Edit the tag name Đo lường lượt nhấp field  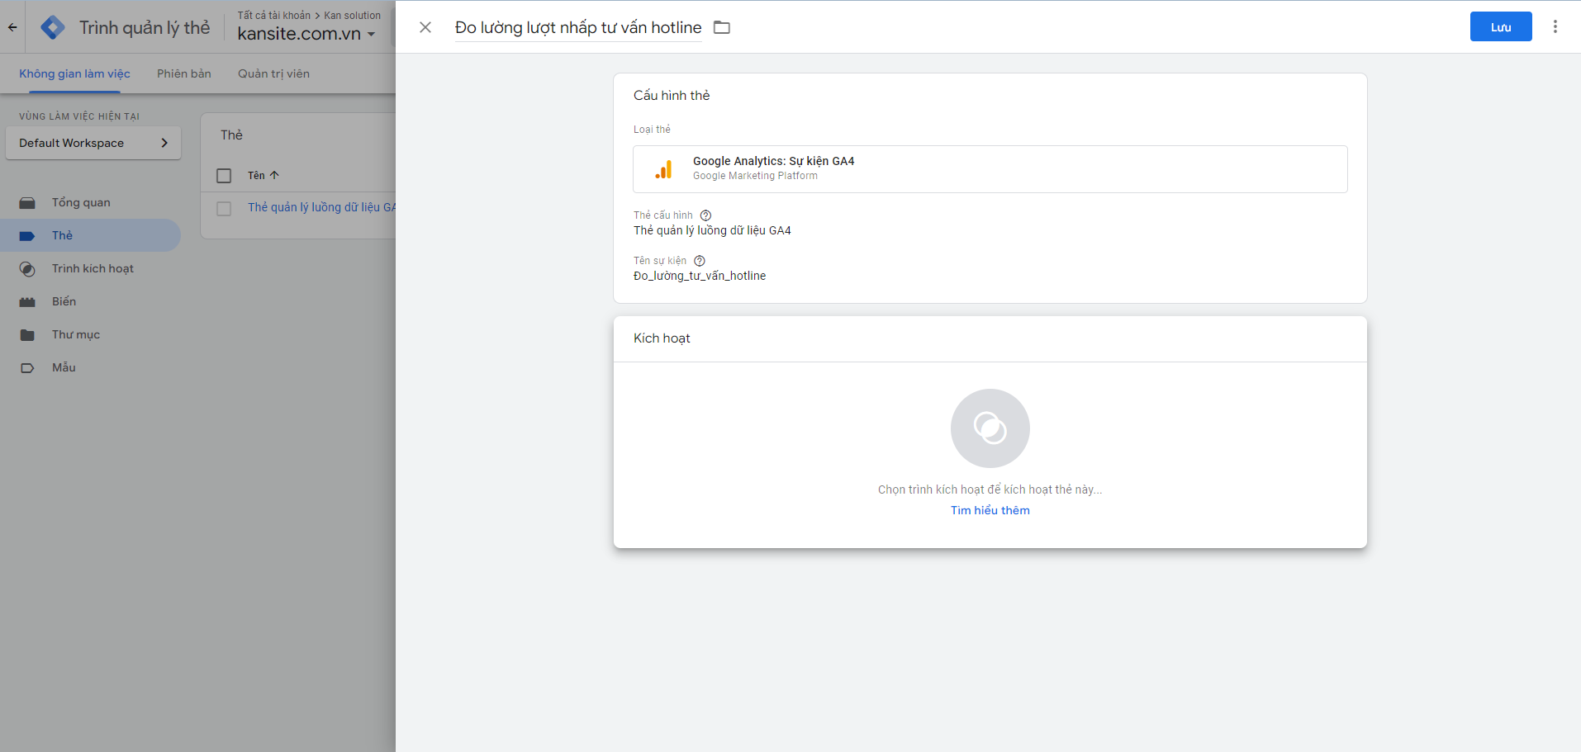pyautogui.click(x=578, y=27)
